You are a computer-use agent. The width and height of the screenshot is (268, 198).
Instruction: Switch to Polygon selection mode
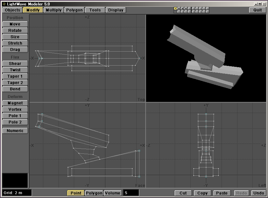click(94, 193)
